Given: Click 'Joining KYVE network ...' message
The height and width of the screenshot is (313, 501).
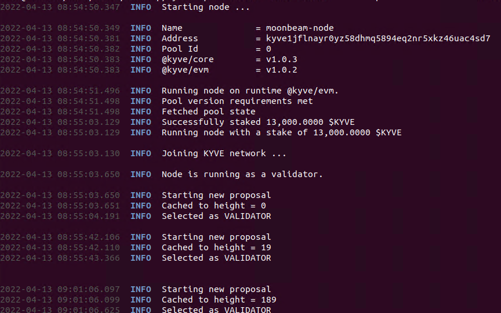Looking at the screenshot, I should pos(224,153).
